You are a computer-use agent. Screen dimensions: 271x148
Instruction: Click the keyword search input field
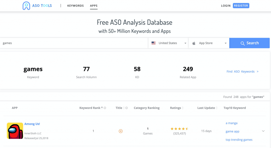(74, 43)
